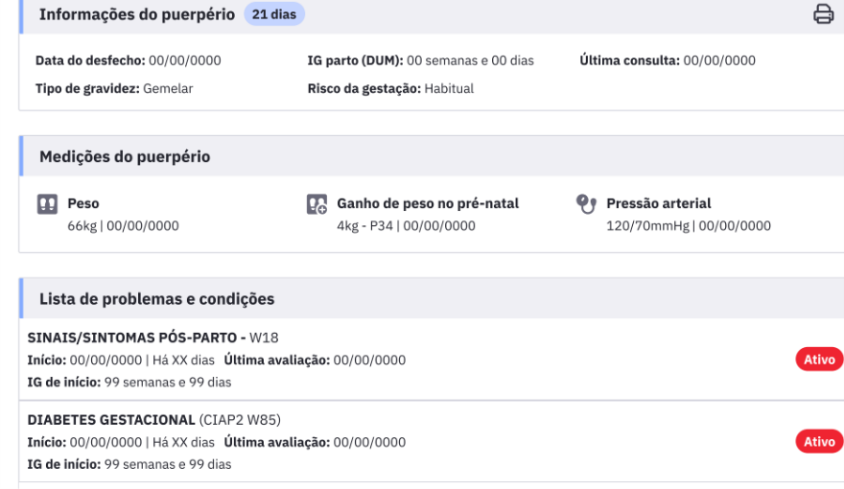844x489 pixels.
Task: Click the Peso scale icon
Action: [x=47, y=204]
